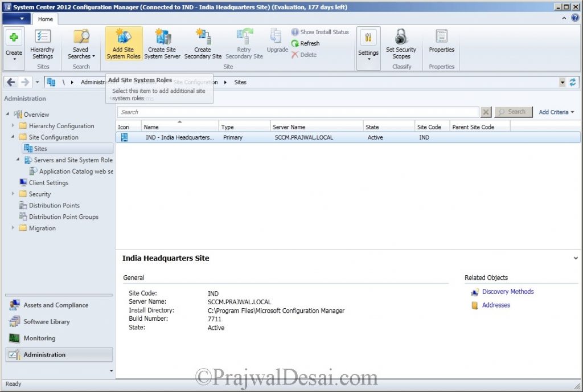The height and width of the screenshot is (392, 583).
Task: Open the Administration workspace
Action: (59, 355)
